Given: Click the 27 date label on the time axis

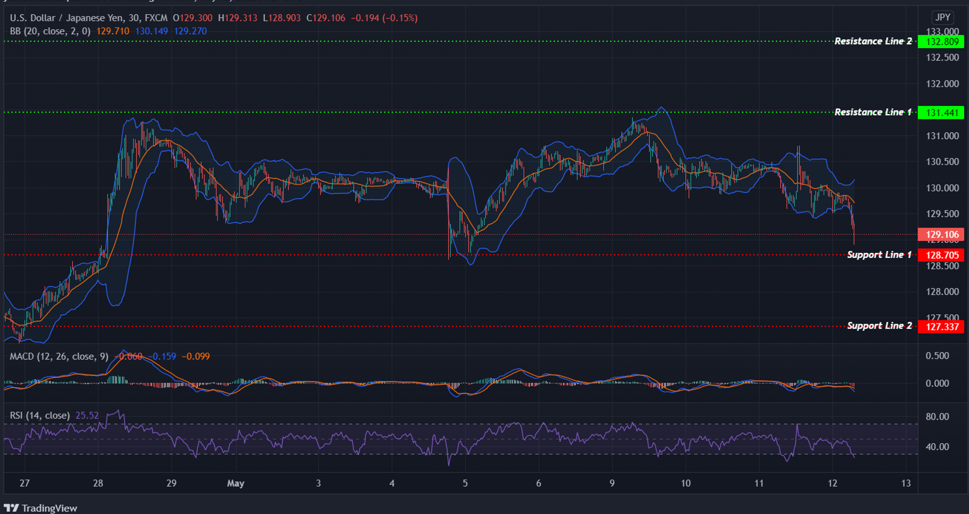Looking at the screenshot, I should 24,483.
